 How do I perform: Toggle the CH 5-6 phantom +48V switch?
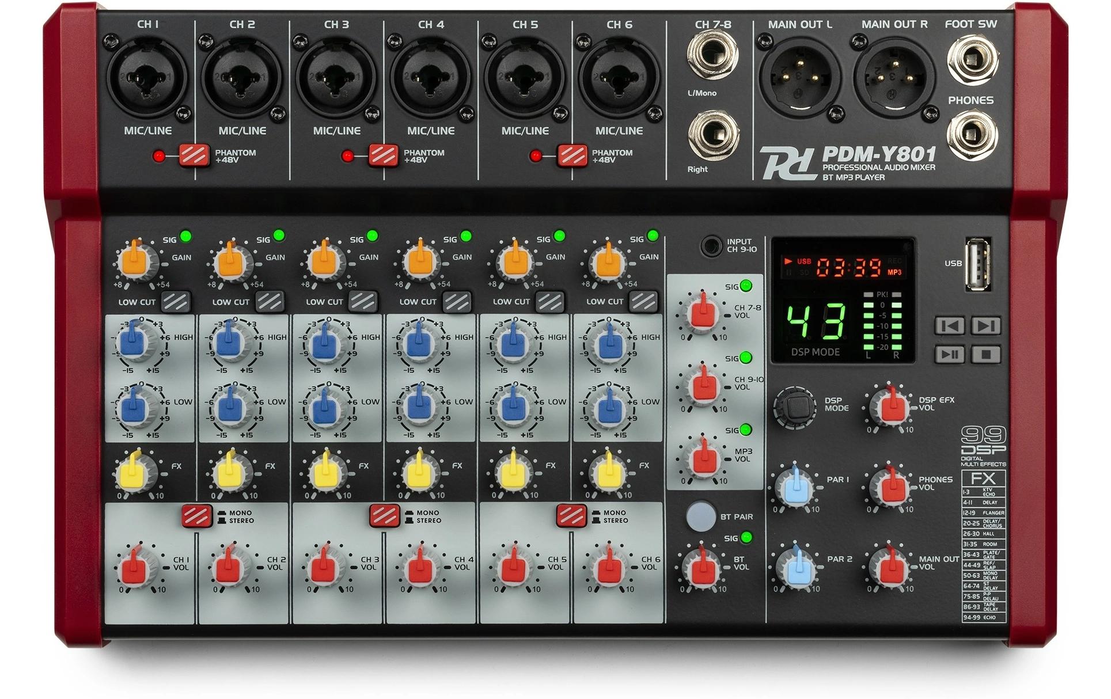tap(572, 155)
